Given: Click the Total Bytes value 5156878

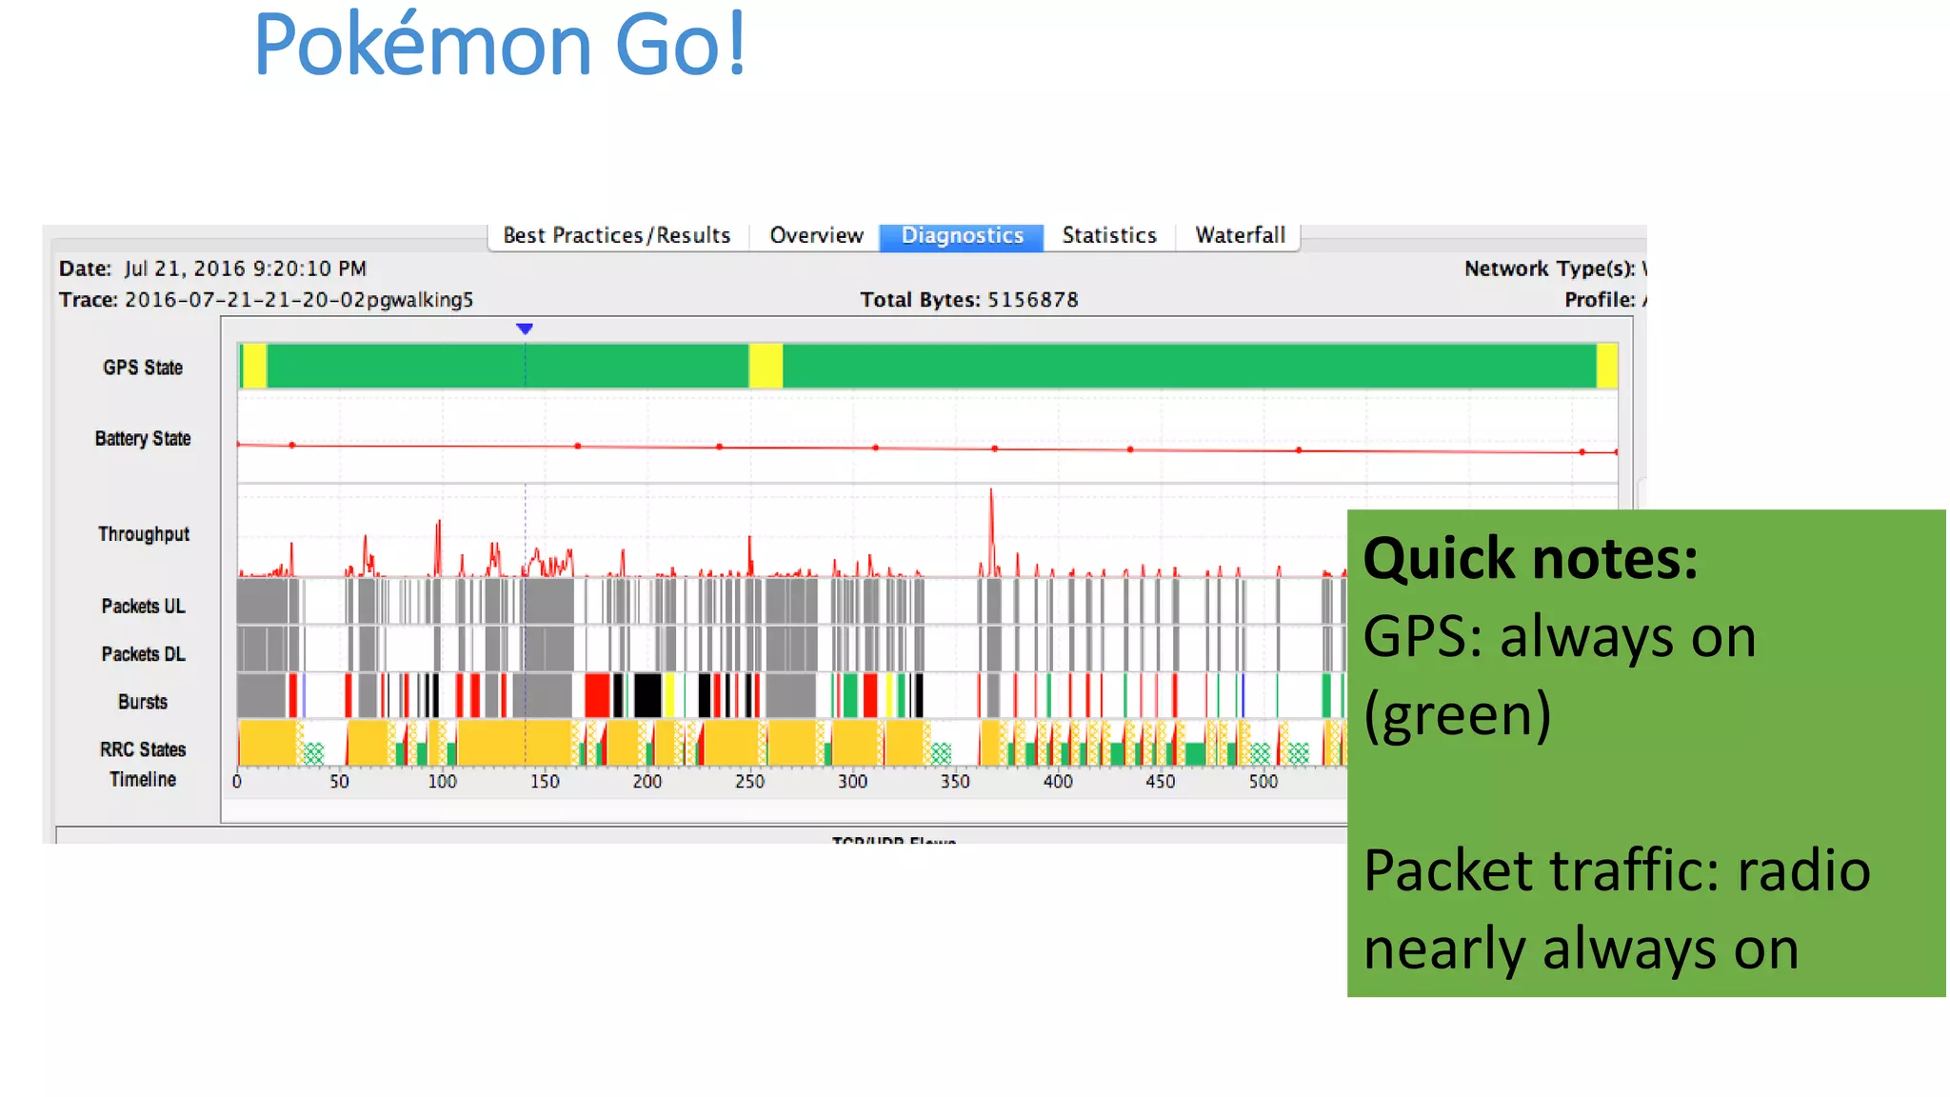Looking at the screenshot, I should 1033,300.
